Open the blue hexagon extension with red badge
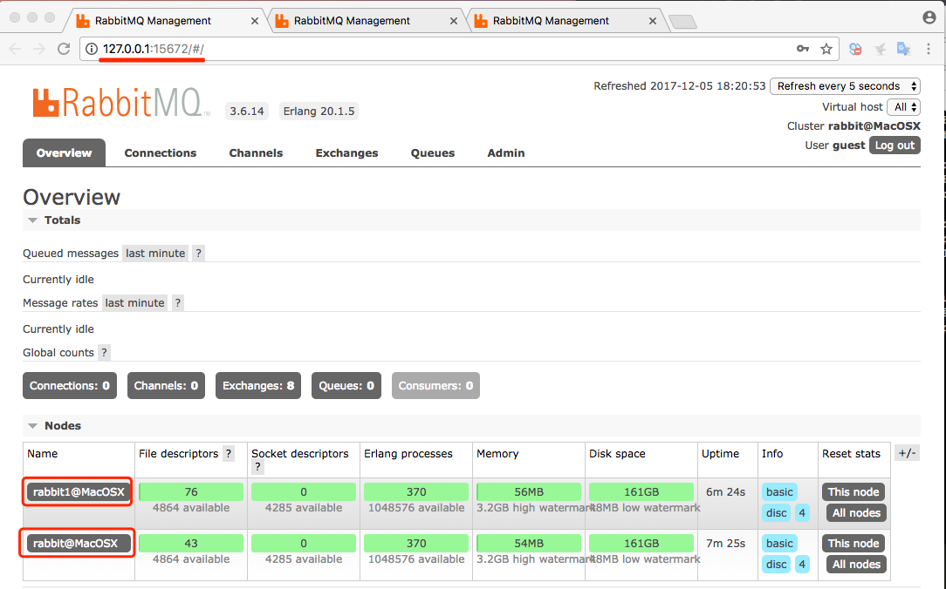Image resolution: width=946 pixels, height=589 pixels. pyautogui.click(x=855, y=49)
